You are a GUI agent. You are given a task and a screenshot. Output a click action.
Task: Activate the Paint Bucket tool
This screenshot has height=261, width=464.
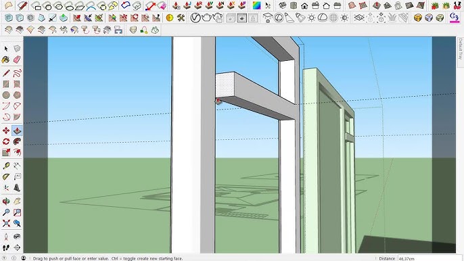6,60
